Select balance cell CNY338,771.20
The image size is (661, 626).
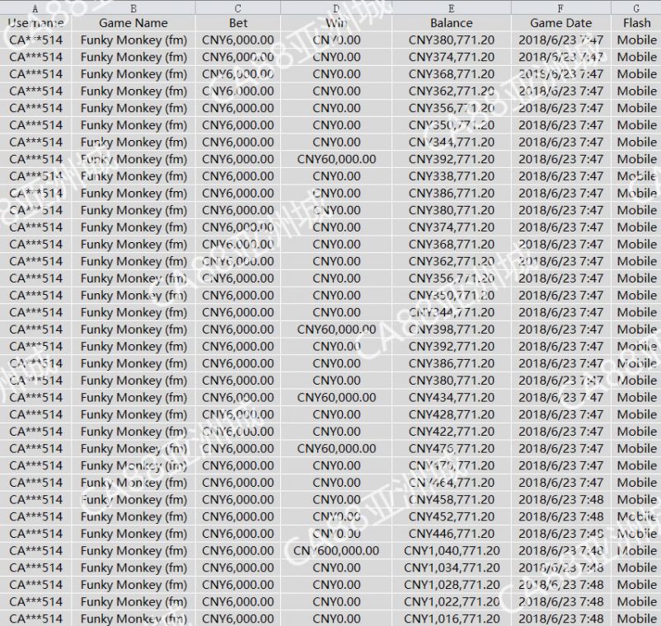452,176
